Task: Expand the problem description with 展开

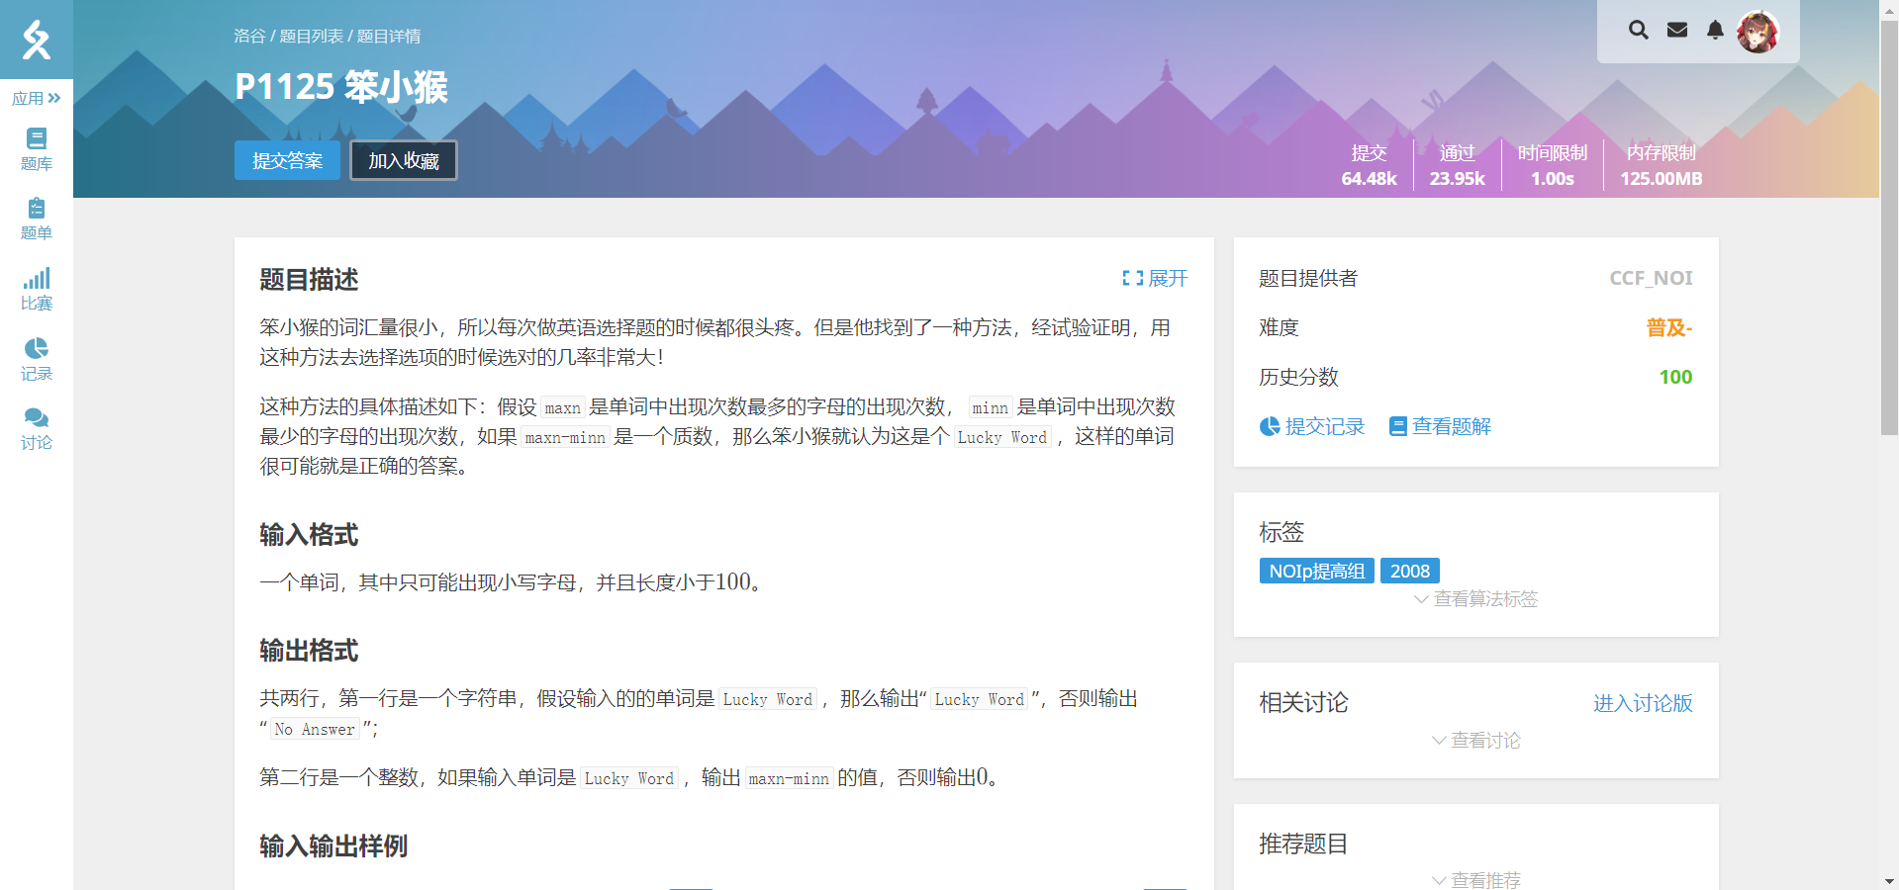Action: 1156,279
